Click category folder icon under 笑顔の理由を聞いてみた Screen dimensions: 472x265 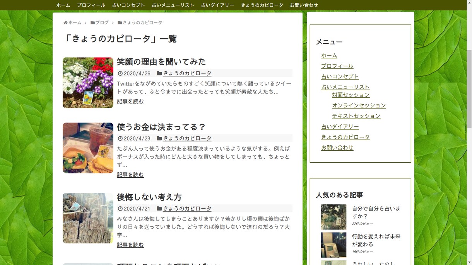pos(159,73)
